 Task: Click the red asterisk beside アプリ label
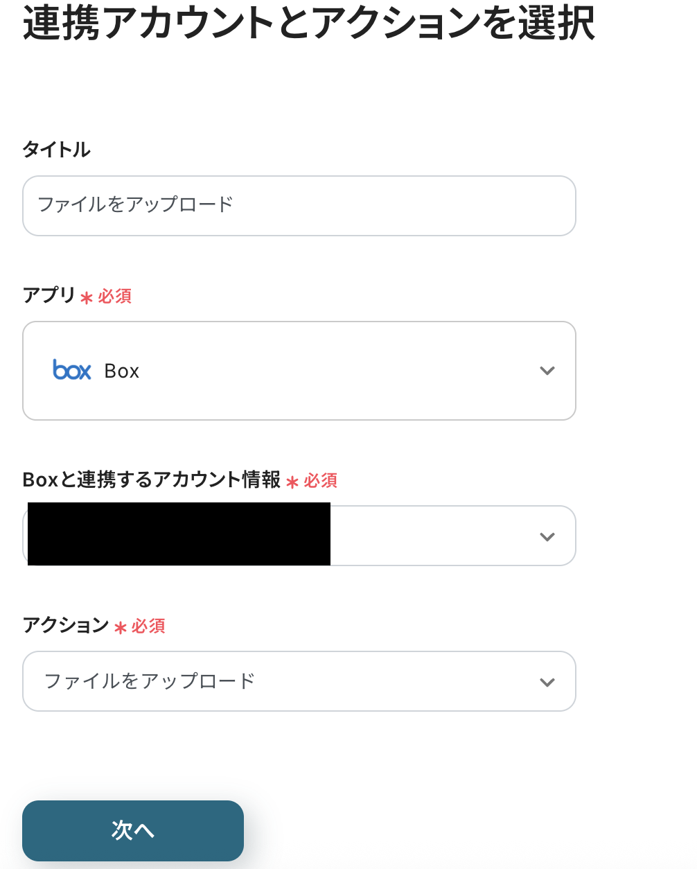87,298
